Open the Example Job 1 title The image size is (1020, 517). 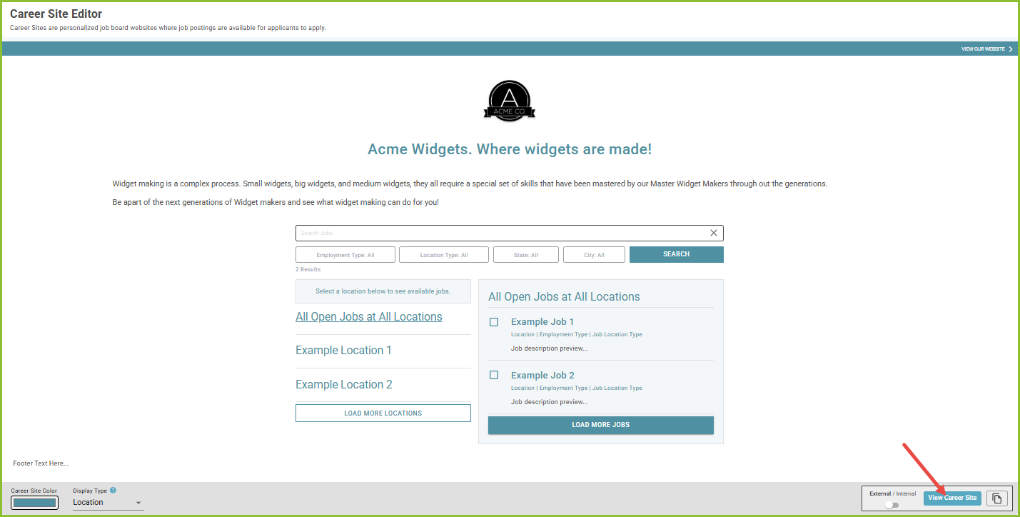pos(542,321)
